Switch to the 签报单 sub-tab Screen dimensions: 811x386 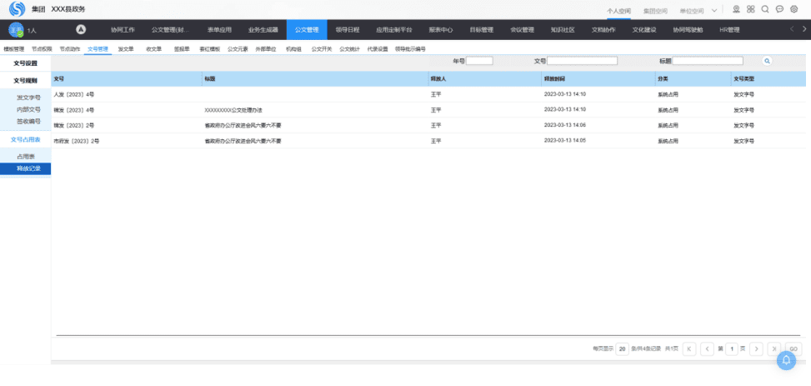(x=182, y=49)
